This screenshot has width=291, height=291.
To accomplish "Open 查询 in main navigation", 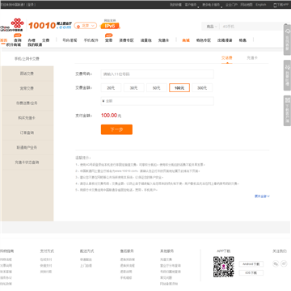I will click(18, 40).
